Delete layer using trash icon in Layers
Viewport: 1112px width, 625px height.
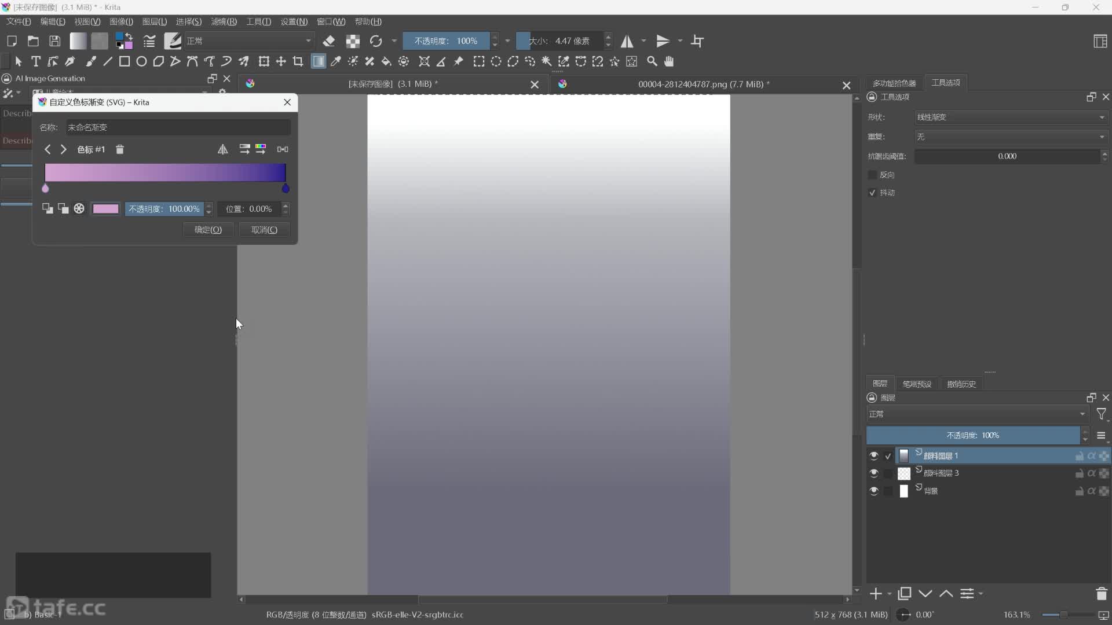(x=1102, y=594)
